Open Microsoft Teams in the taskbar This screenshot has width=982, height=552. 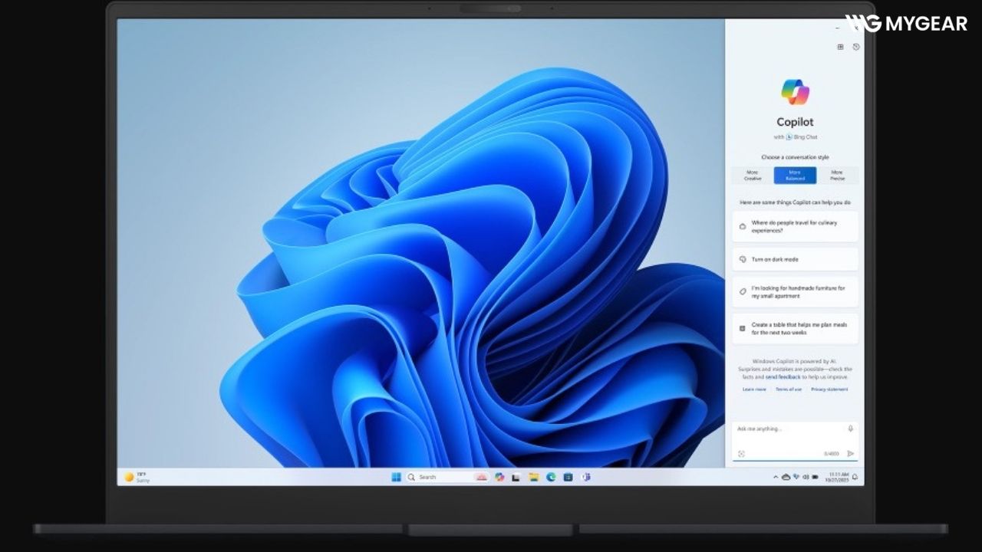pyautogui.click(x=585, y=477)
